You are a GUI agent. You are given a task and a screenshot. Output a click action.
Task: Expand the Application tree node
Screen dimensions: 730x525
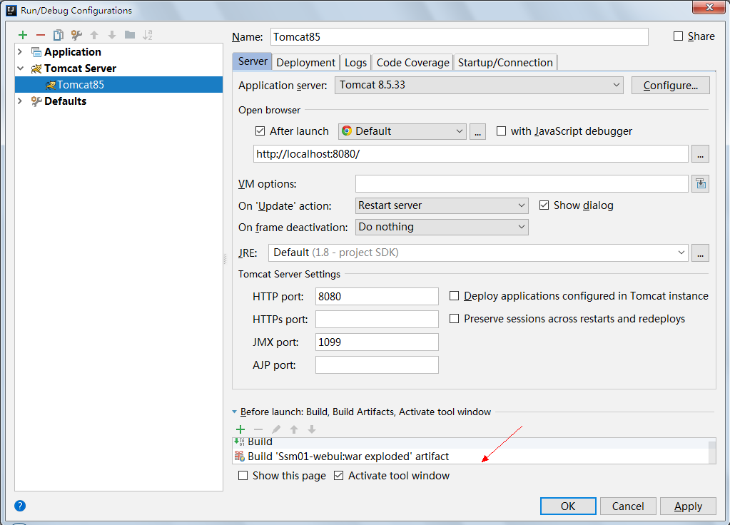(20, 51)
